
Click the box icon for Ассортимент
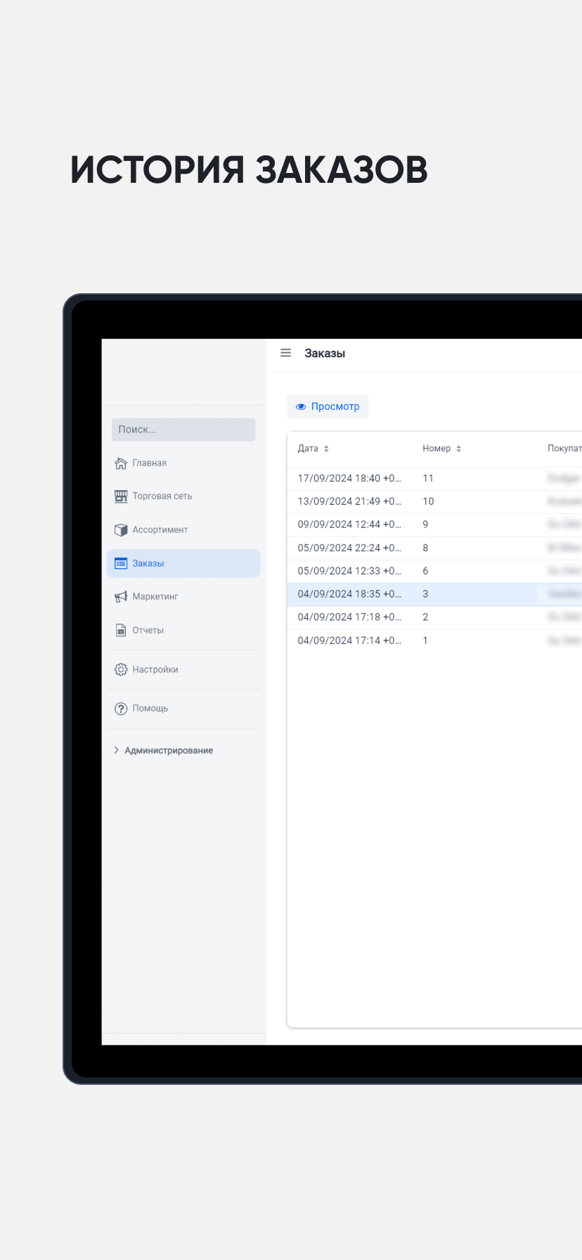click(x=121, y=530)
